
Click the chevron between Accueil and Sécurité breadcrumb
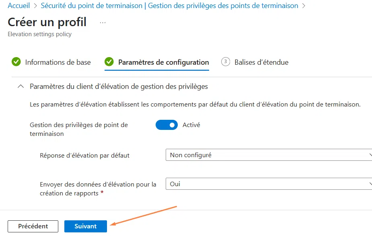(36, 6)
